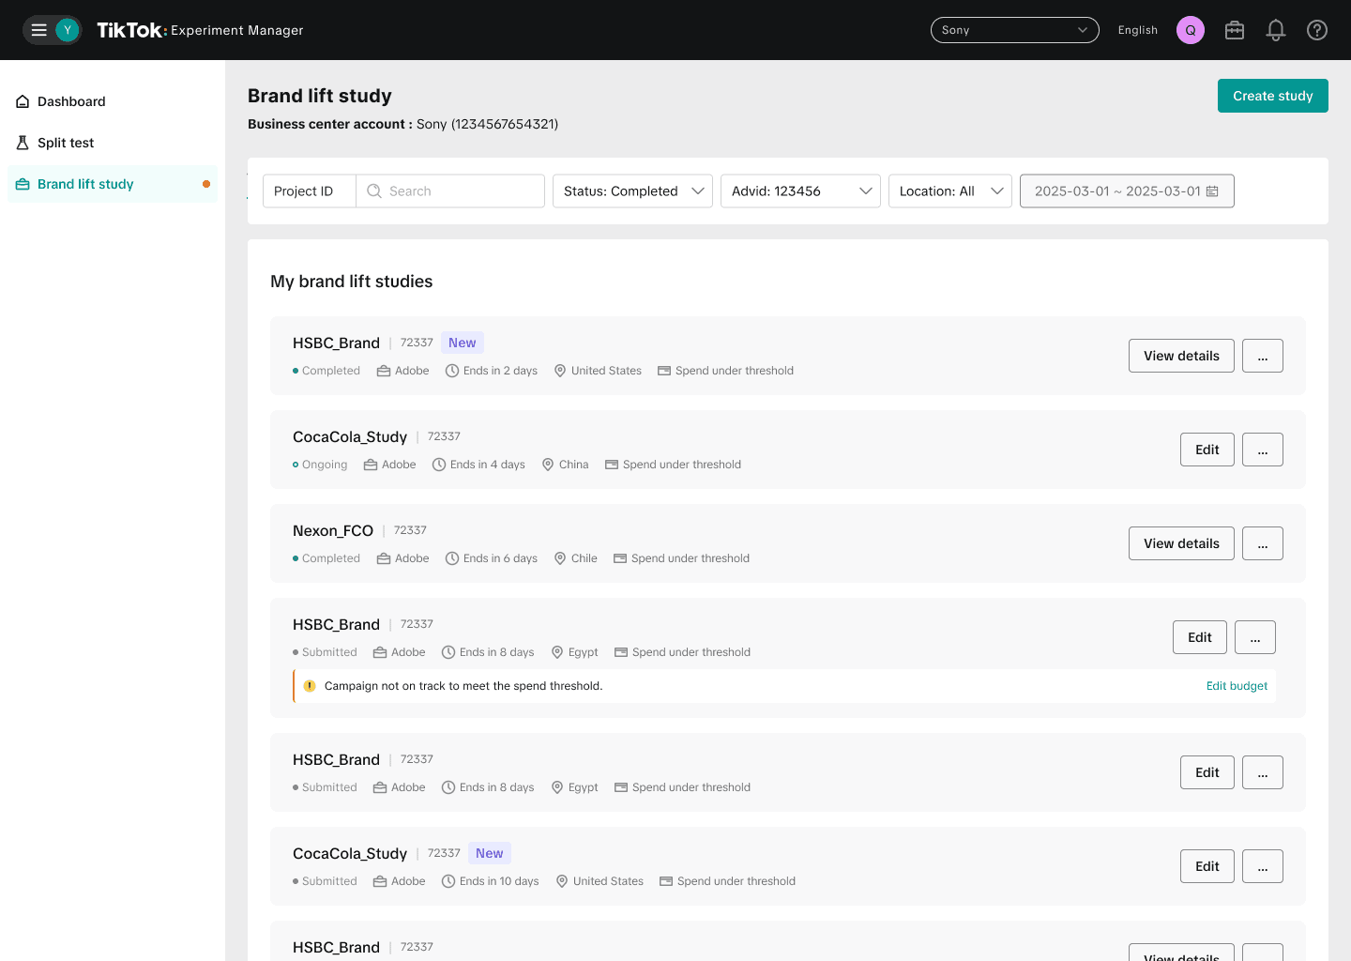This screenshot has width=1351, height=961.
Task: Edit the Ongoing CocaCola_Study
Action: [1207, 450]
